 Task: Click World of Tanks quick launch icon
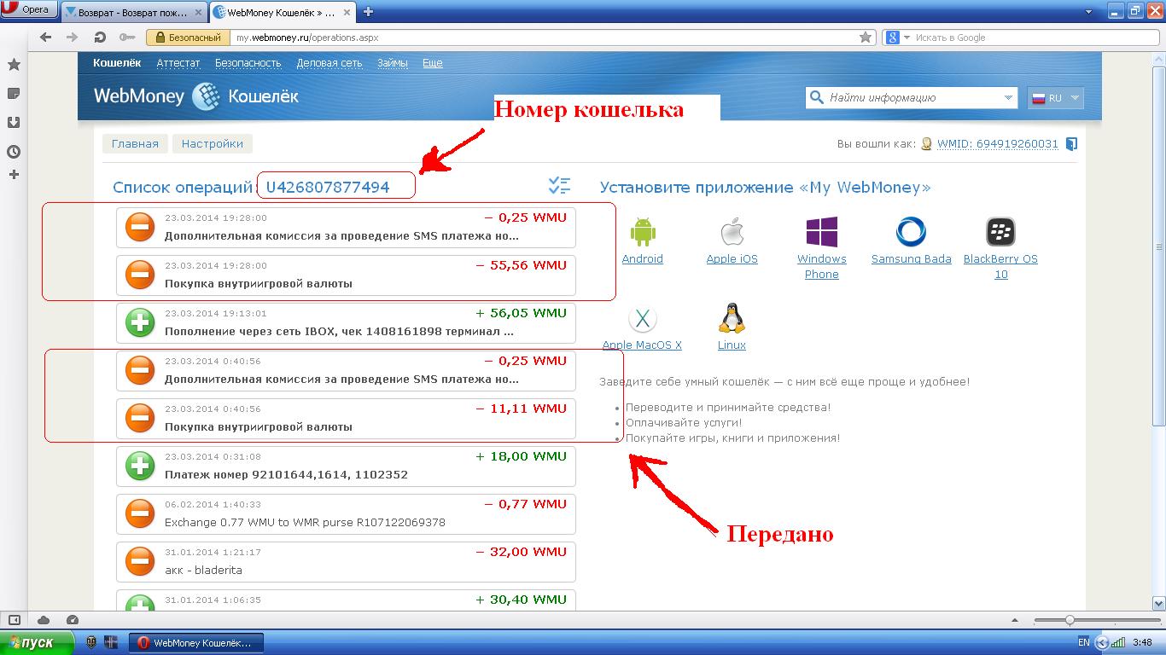[x=92, y=641]
